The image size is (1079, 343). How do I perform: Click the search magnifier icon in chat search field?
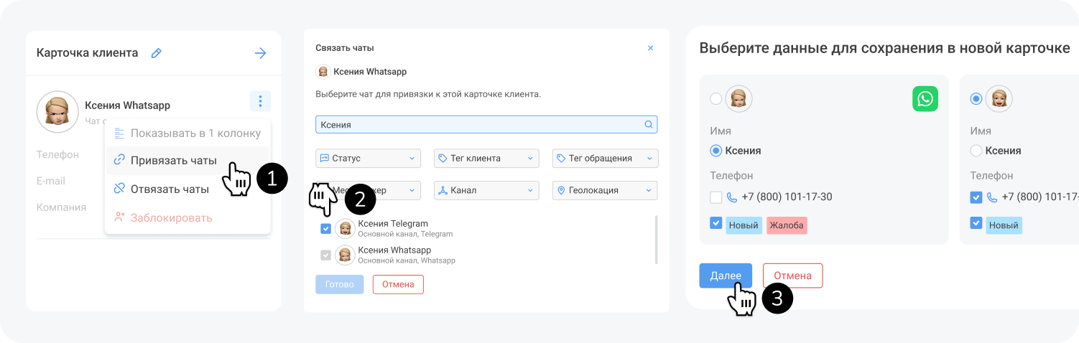[x=648, y=124]
